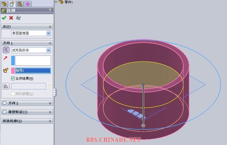Open the 成形到实体 end condition dropdown
This screenshot has width=227, height=145.
(x=48, y=50)
